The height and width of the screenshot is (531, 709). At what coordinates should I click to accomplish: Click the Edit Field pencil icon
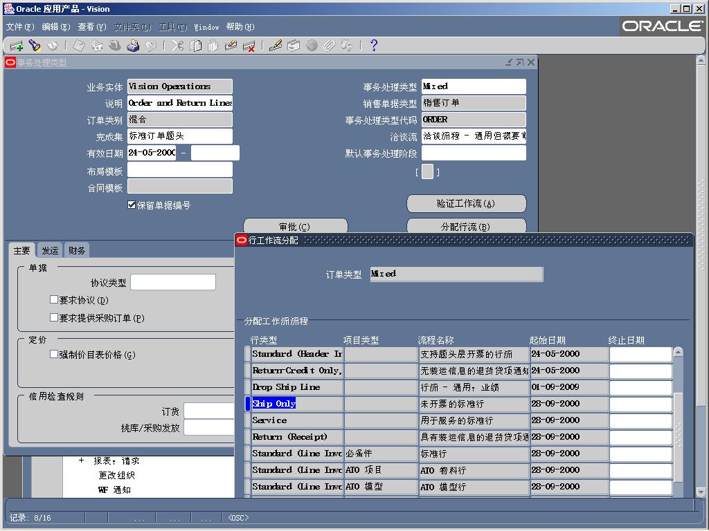(x=276, y=46)
